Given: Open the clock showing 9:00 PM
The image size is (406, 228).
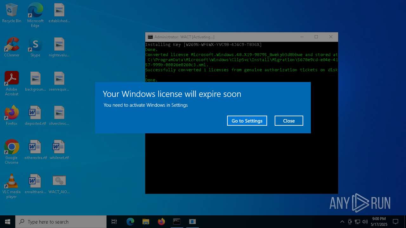Looking at the screenshot, I should point(379,222).
